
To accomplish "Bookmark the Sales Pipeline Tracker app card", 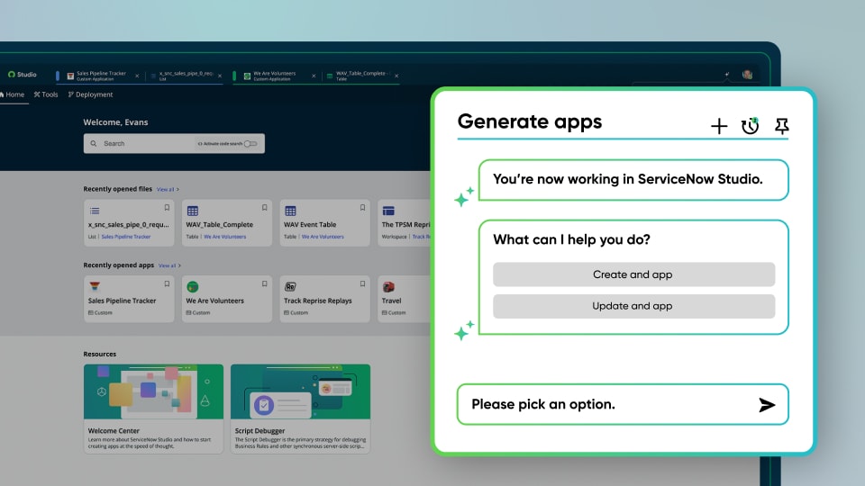I will pyautogui.click(x=167, y=283).
